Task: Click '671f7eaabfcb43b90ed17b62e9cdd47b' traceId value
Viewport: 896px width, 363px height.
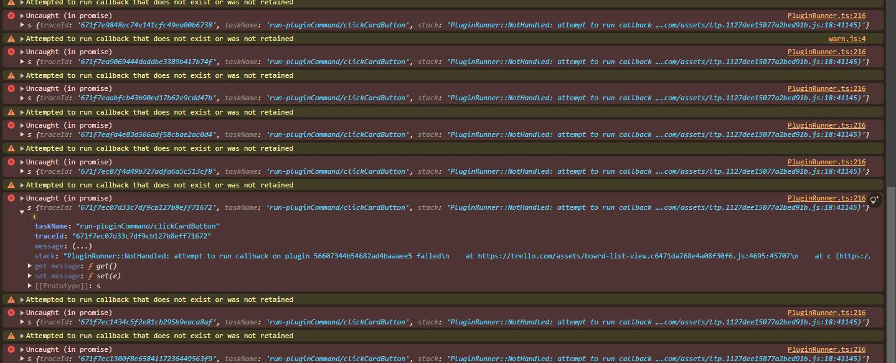Action: tap(147, 98)
